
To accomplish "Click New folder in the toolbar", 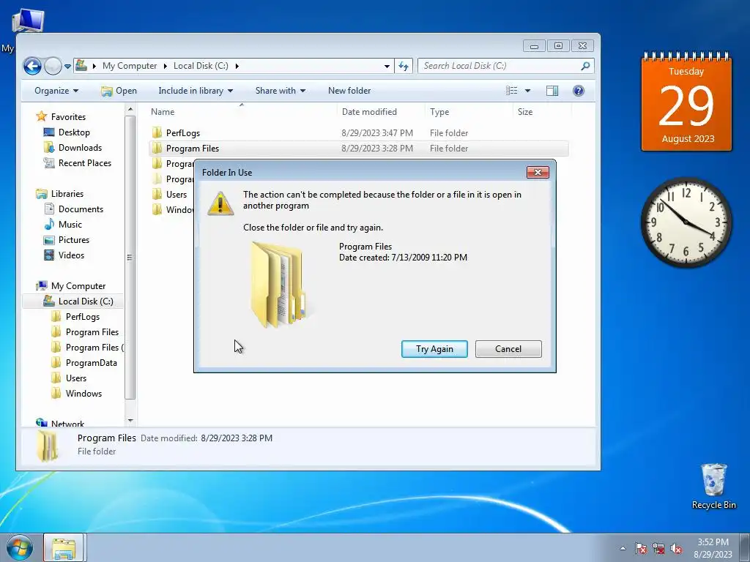I will pos(349,91).
